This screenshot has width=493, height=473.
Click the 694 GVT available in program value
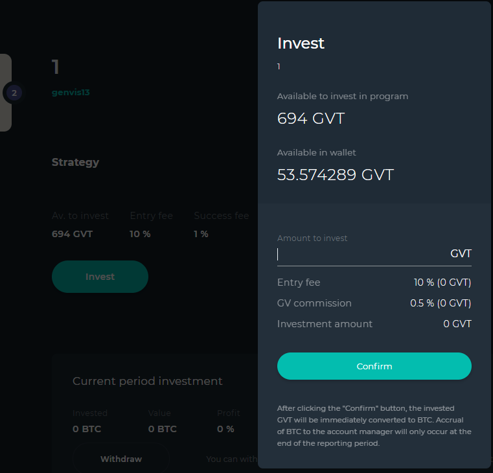[311, 119]
